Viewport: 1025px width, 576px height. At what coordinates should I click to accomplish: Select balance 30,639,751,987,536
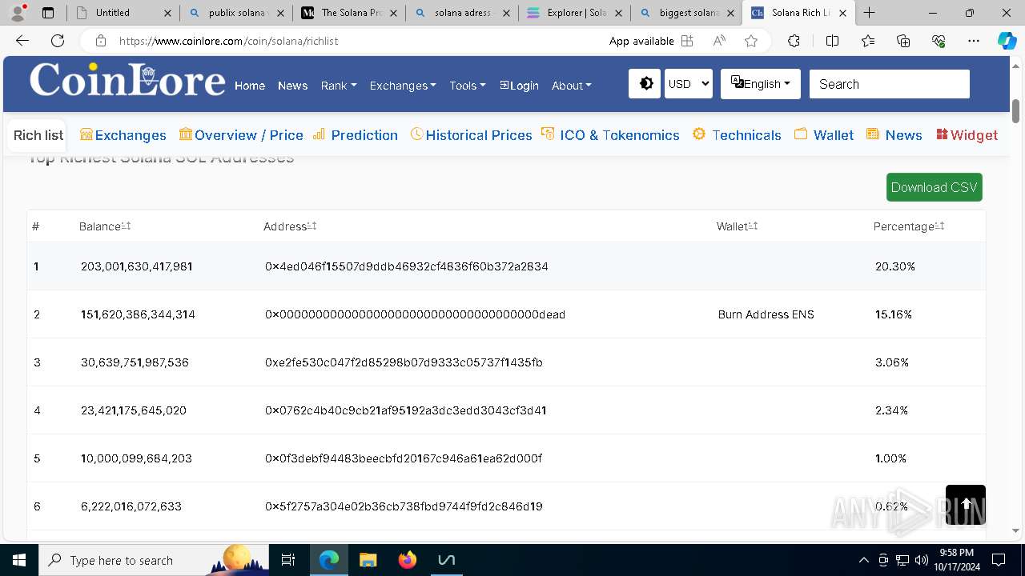point(135,362)
